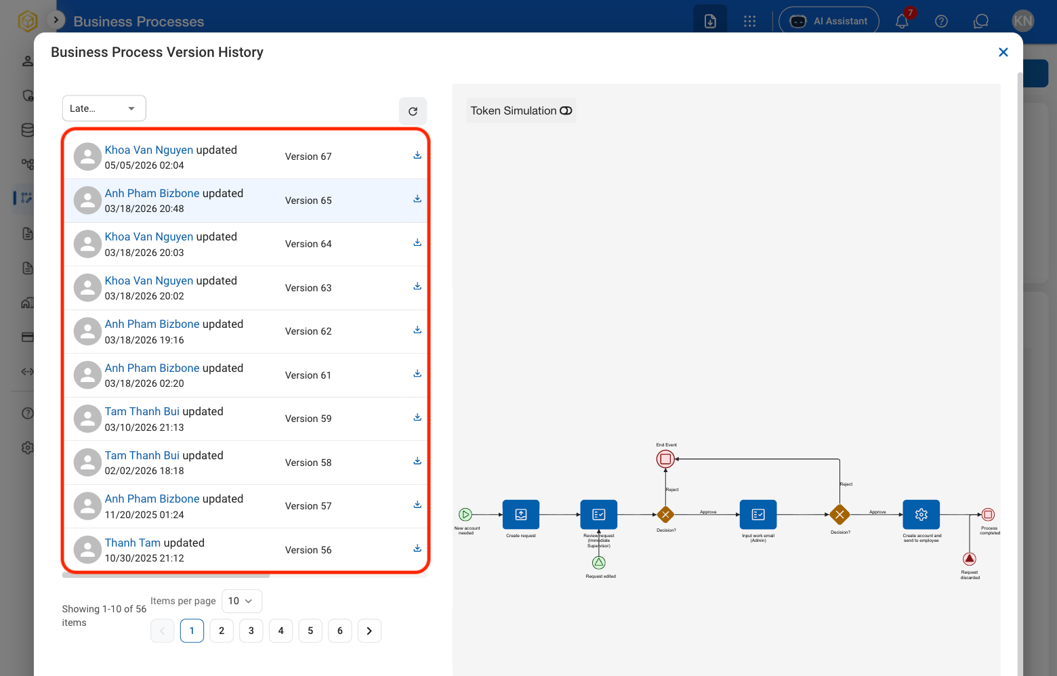Select the Input work email task
The image size is (1057, 676).
pos(758,515)
